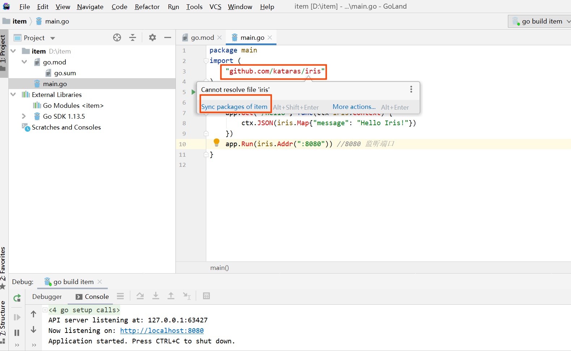The width and height of the screenshot is (571, 351).
Task: Open the Refactor menu
Action: point(147,7)
